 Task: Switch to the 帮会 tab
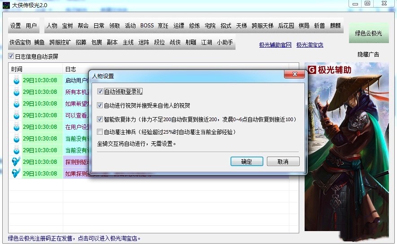83,26
